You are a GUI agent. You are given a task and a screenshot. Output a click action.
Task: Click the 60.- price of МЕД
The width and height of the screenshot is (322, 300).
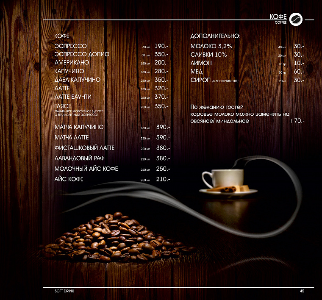coord(299,72)
